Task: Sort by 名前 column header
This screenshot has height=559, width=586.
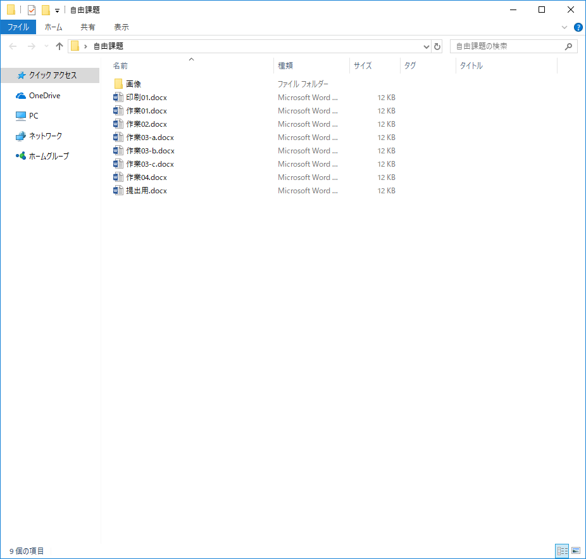Action: click(121, 66)
